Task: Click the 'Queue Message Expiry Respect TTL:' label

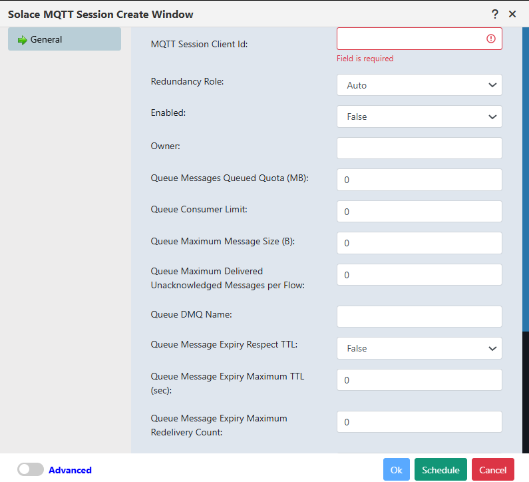Action: 224,345
